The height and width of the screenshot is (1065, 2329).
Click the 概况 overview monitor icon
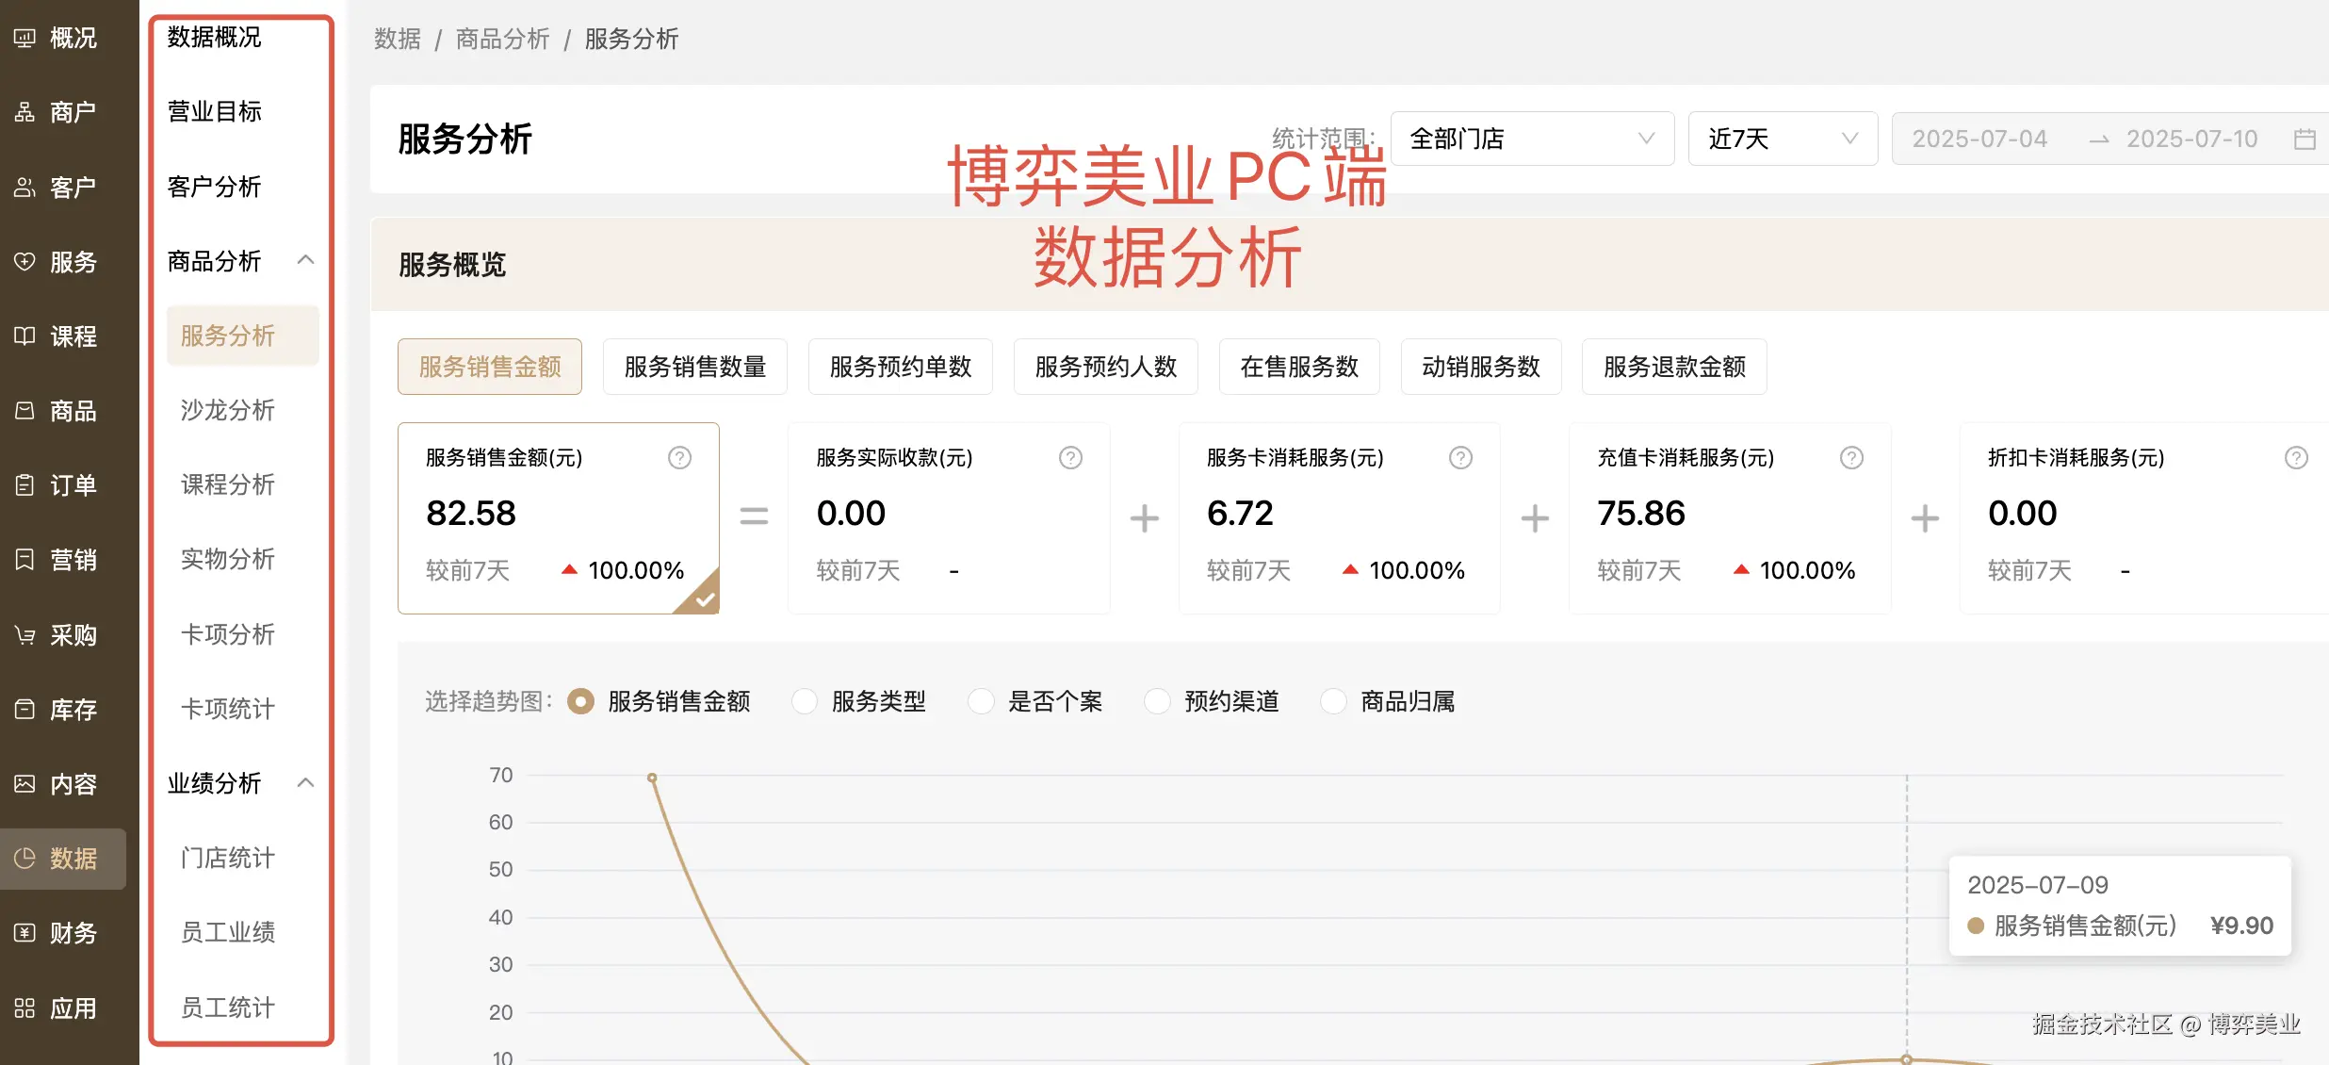click(x=24, y=38)
